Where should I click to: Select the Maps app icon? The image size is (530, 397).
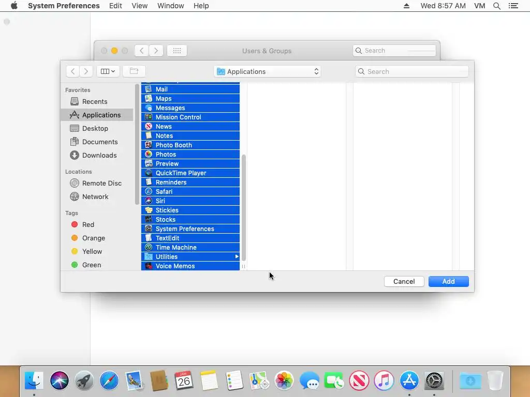pyautogui.click(x=149, y=99)
